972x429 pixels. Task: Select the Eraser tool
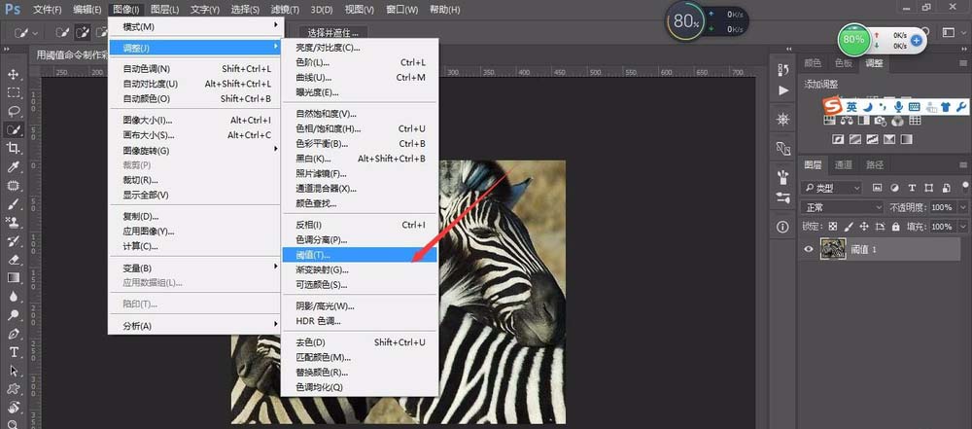click(x=14, y=260)
